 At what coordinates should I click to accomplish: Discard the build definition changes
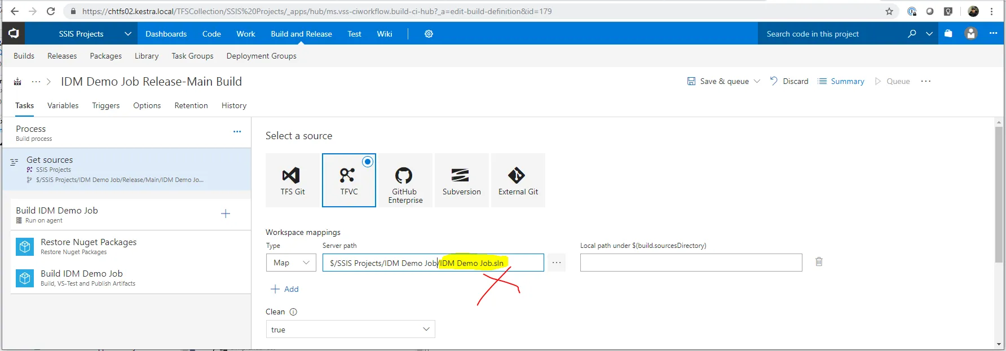[x=789, y=81]
